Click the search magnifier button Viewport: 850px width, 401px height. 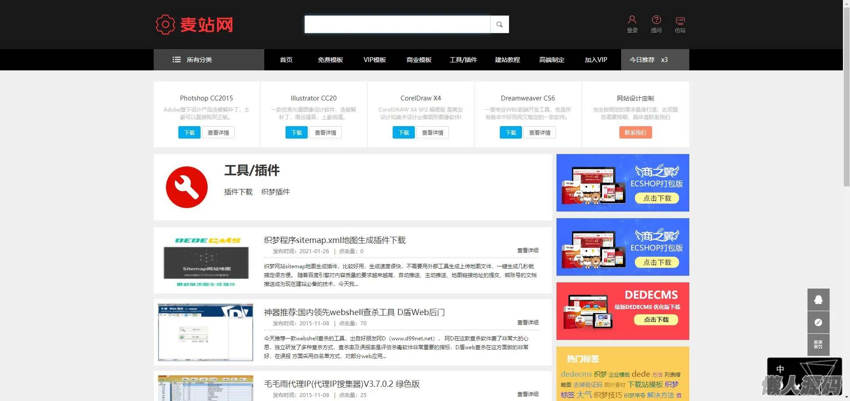pos(499,24)
